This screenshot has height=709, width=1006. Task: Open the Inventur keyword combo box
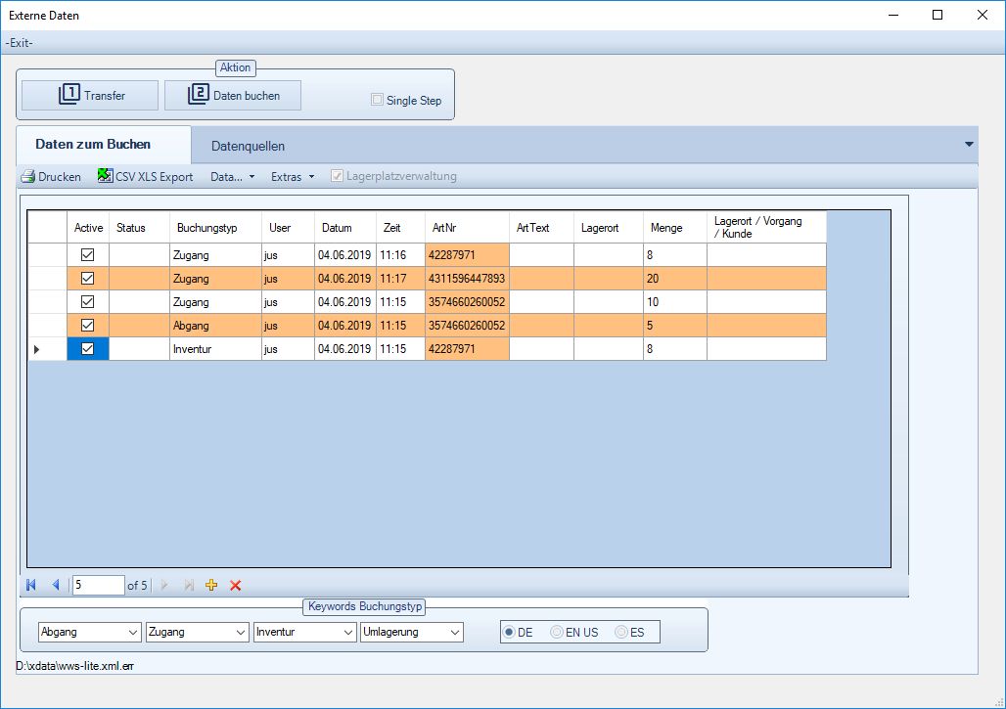pyautogui.click(x=304, y=632)
